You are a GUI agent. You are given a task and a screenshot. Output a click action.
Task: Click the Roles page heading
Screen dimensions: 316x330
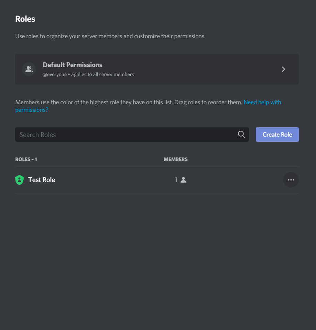tap(25, 19)
